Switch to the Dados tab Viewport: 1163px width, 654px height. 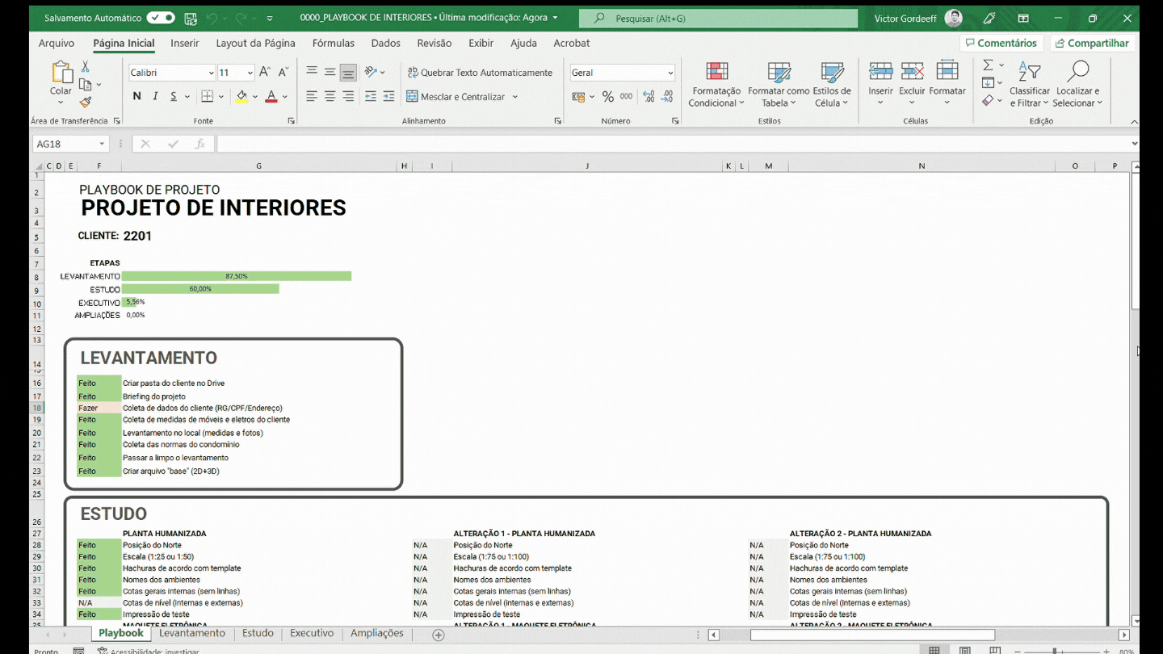(386, 44)
